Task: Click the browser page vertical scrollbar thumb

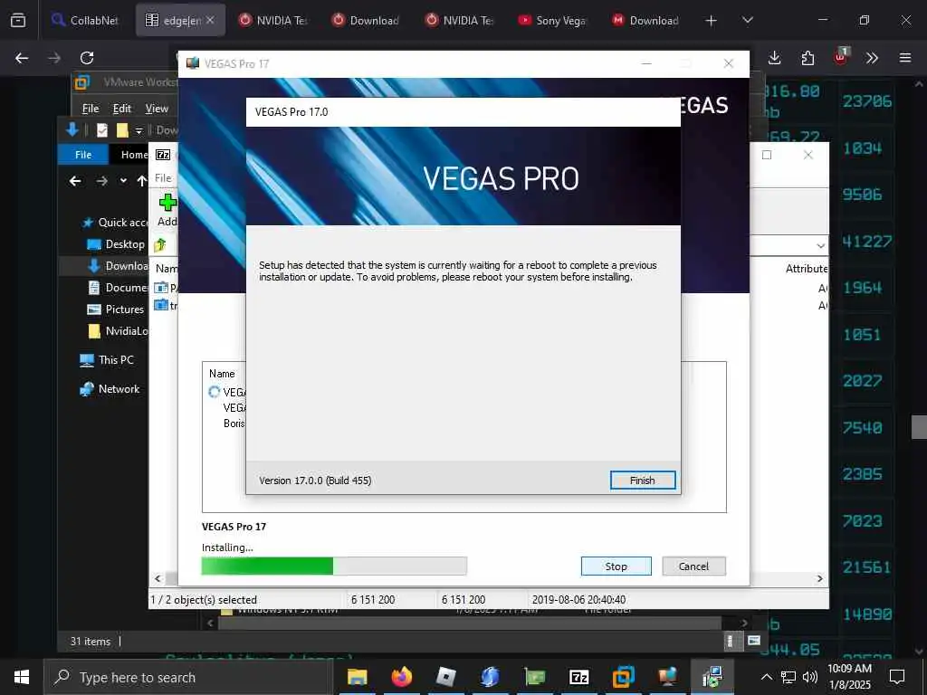Action: pos(919,427)
